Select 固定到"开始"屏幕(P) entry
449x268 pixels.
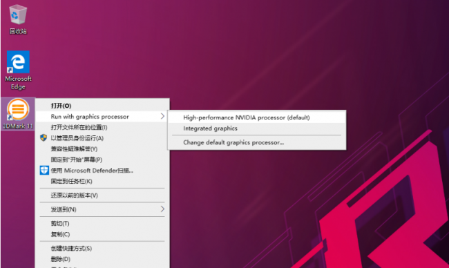[102, 160]
